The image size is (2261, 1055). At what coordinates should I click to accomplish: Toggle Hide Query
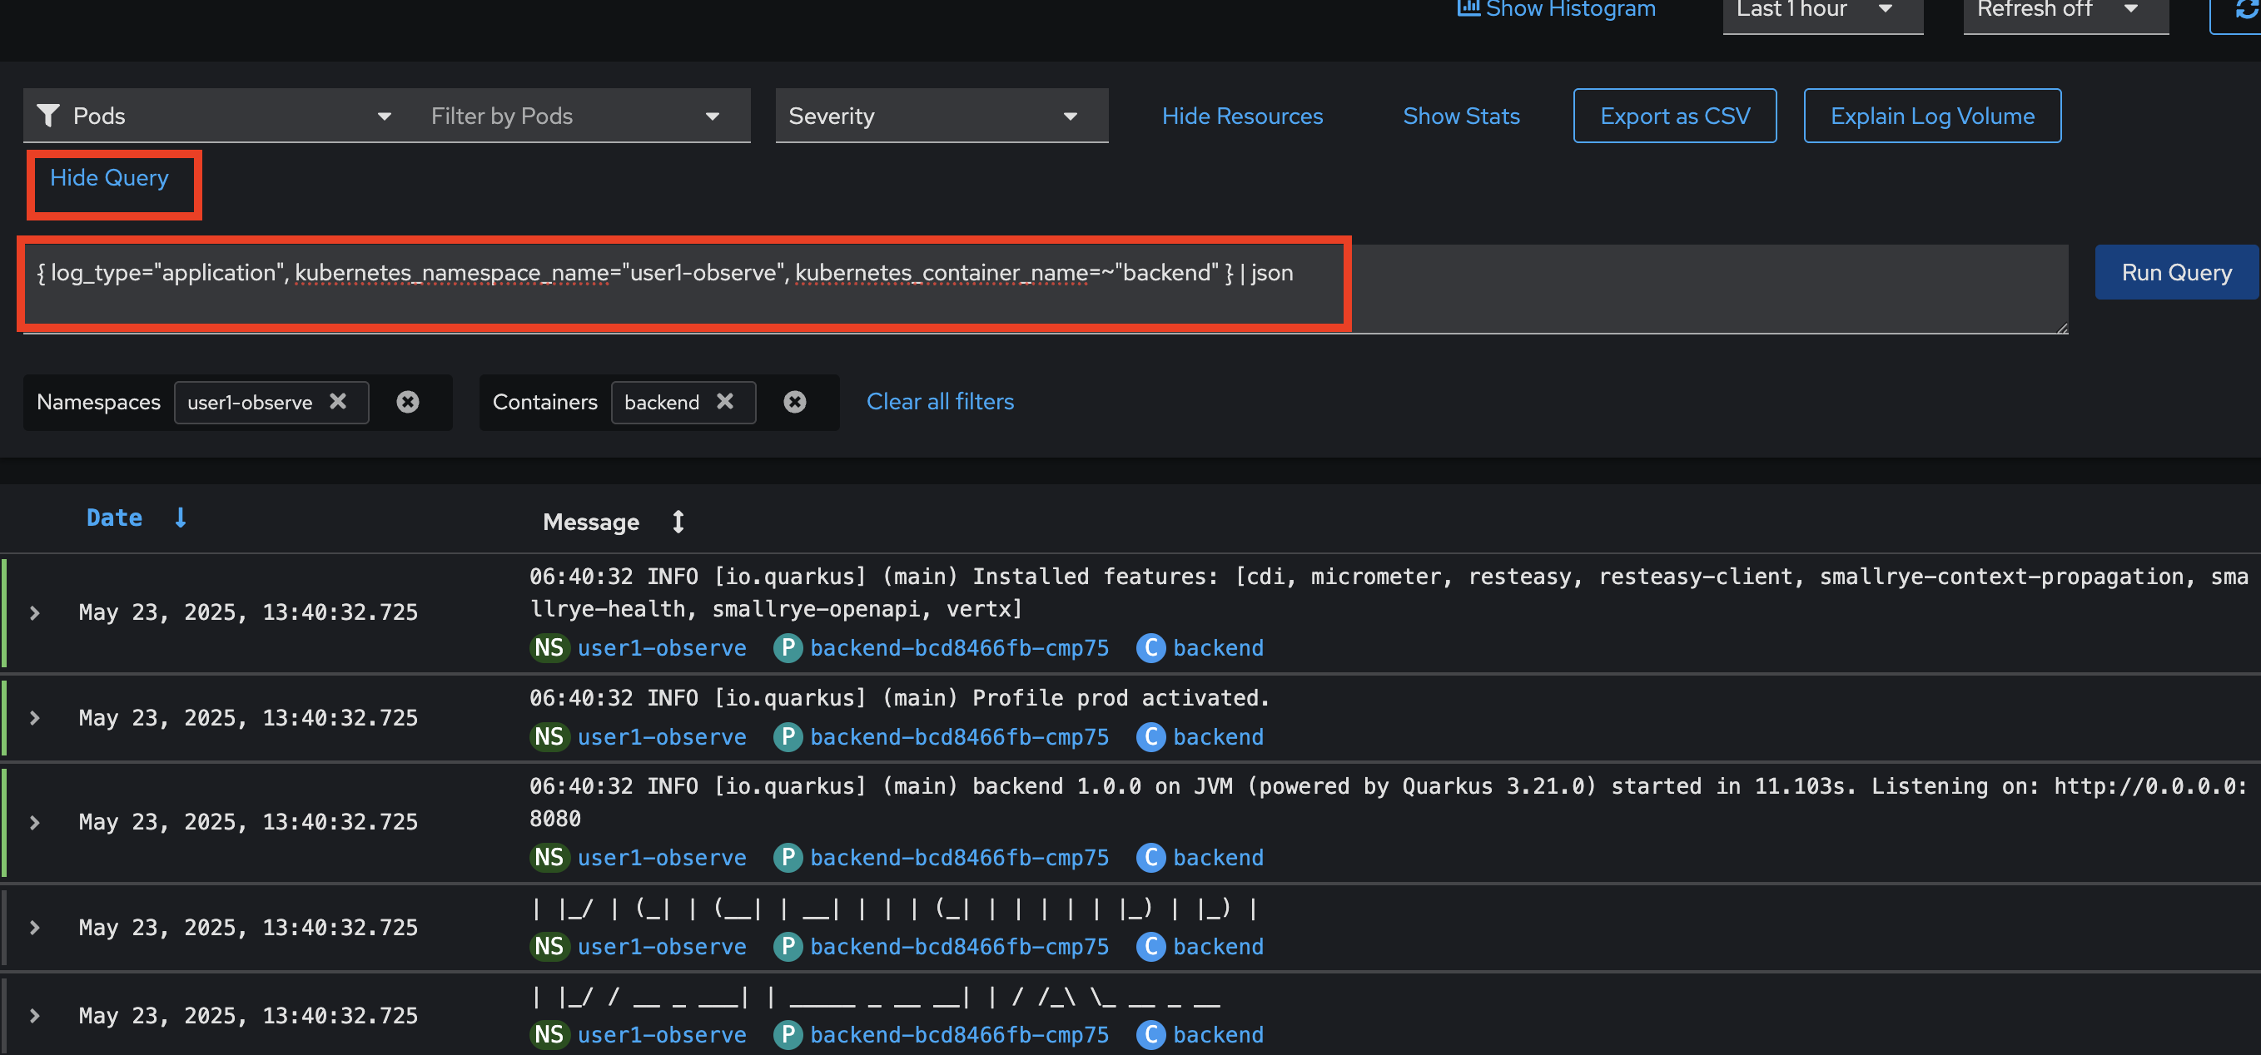[109, 177]
